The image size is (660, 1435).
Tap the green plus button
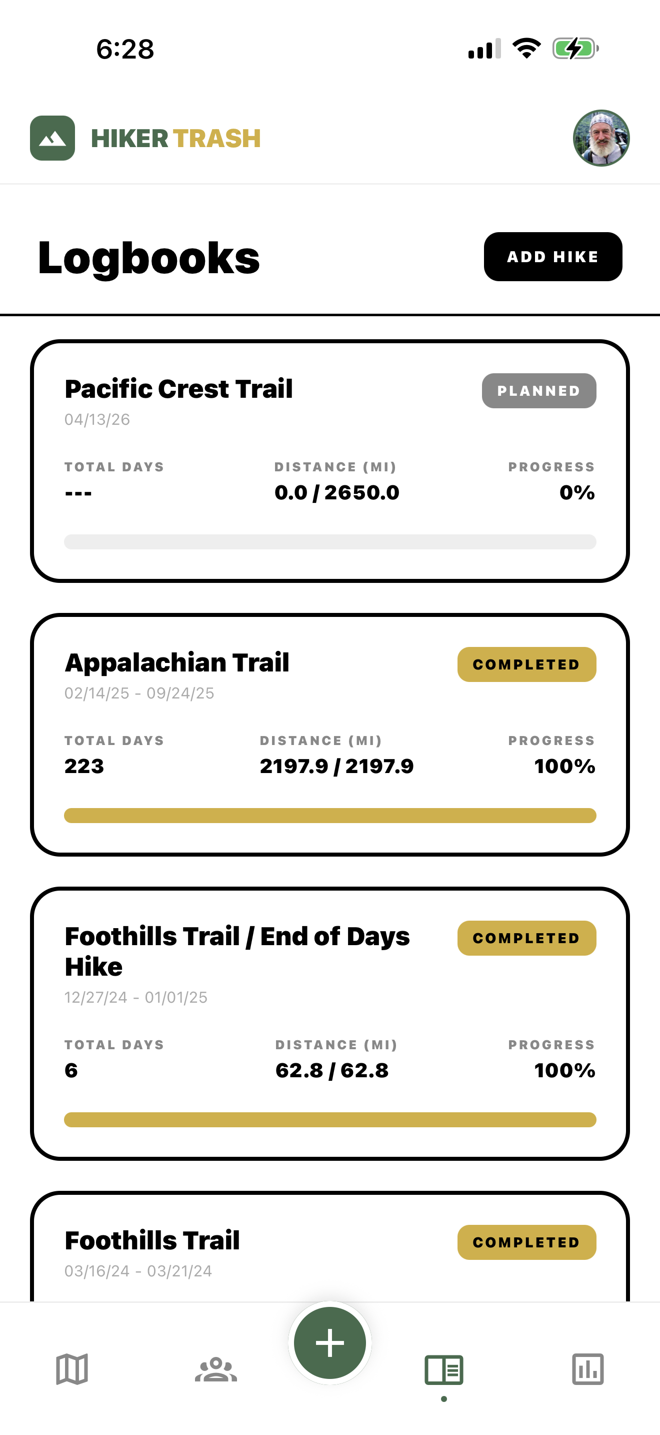click(330, 1342)
